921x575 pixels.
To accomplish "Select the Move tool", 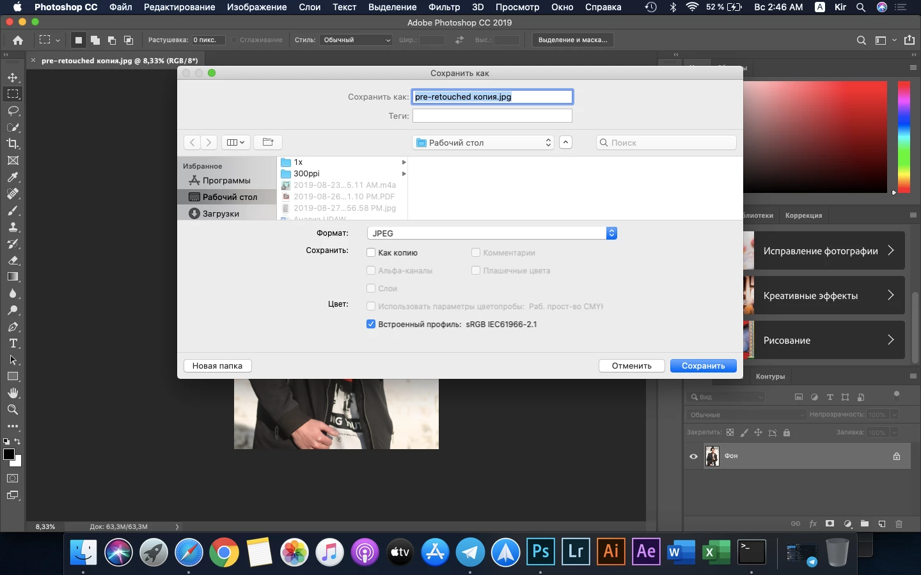I will click(13, 77).
